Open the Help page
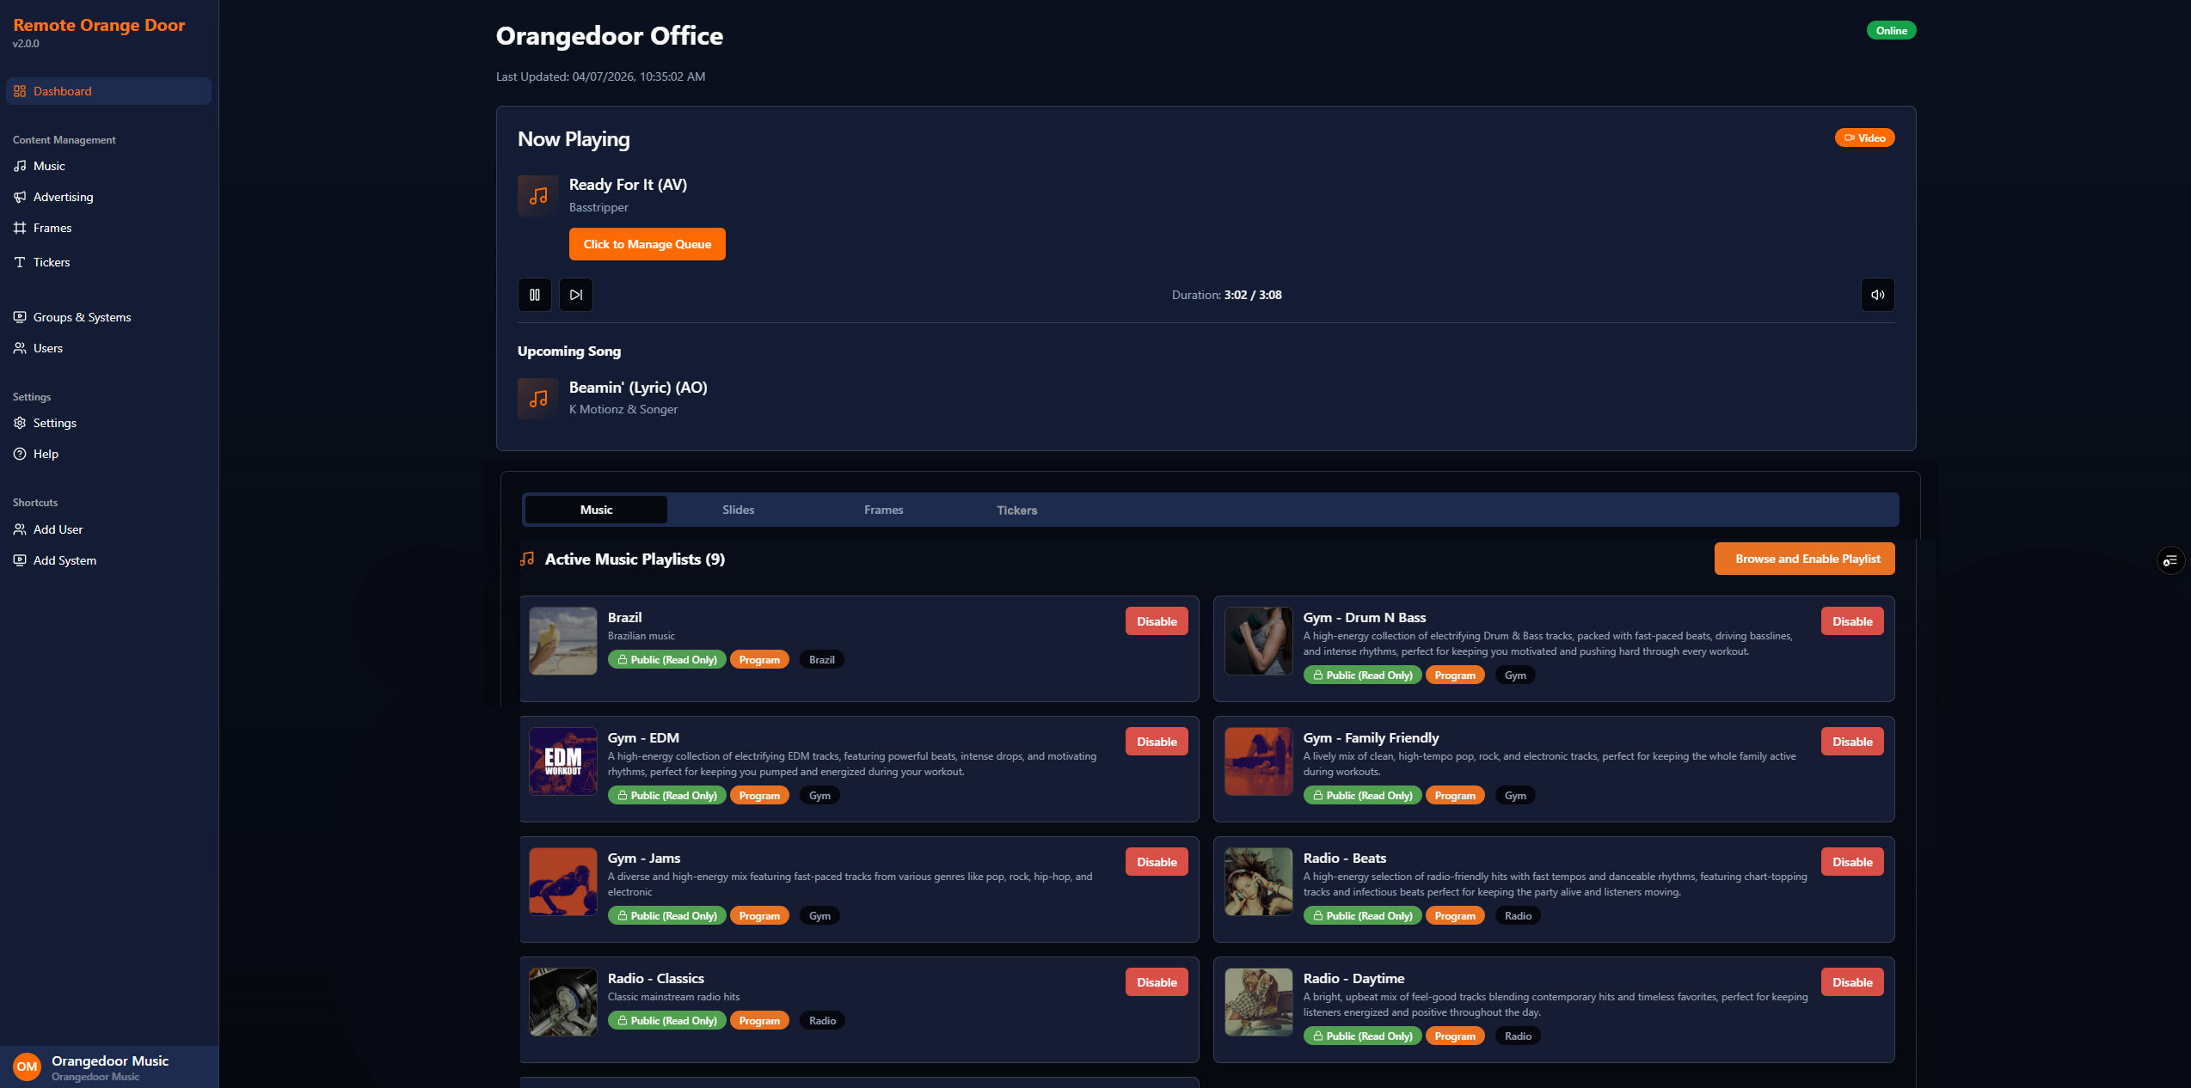Viewport: 2191px width, 1088px height. (x=46, y=454)
